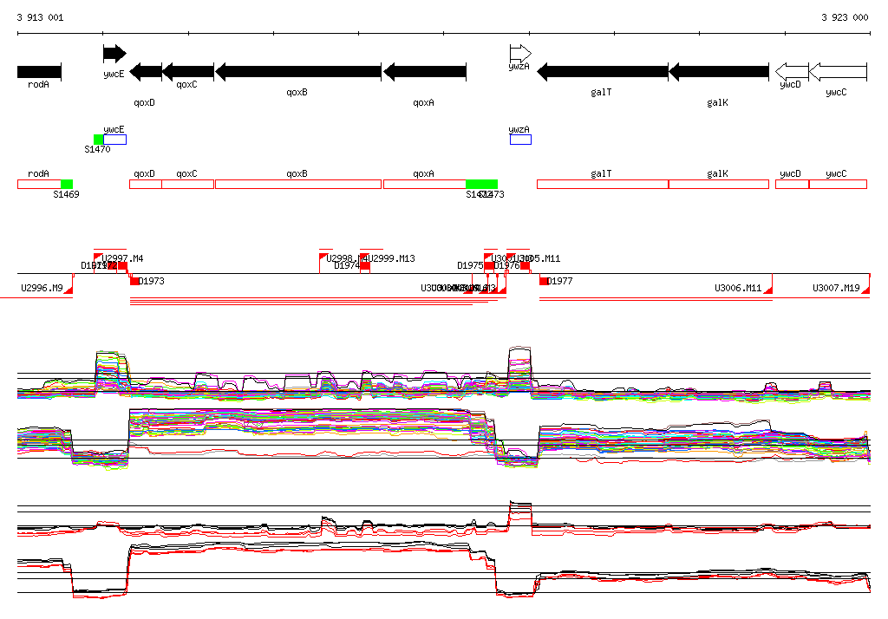The image size is (888, 619).
Task: Select the D1973 downshift marker
Action: point(134,281)
